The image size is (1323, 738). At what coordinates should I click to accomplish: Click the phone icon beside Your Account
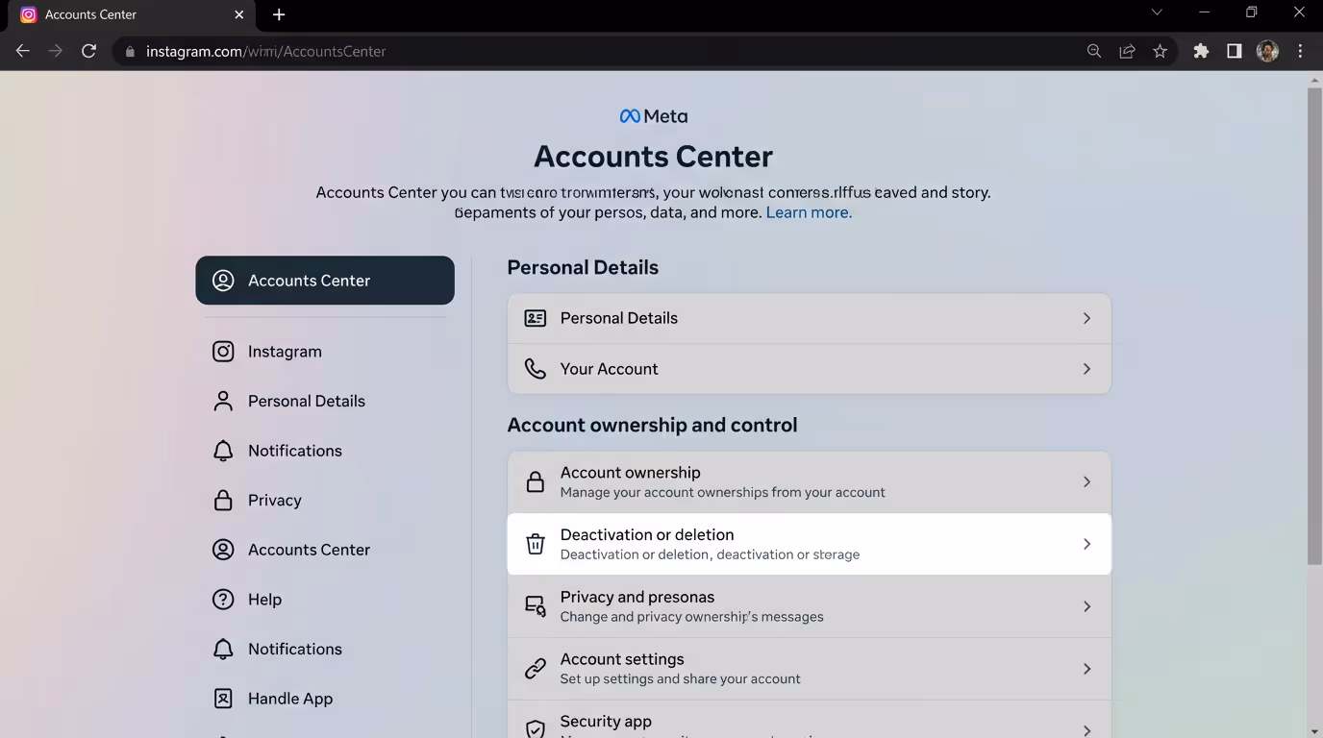pos(536,369)
